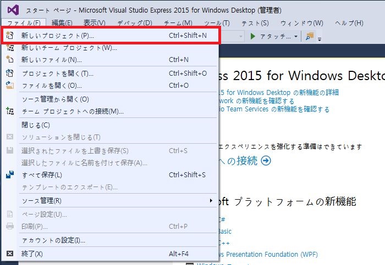Click the circled arrow next to の接続
The height and width of the screenshot is (265, 385).
pos(266,161)
